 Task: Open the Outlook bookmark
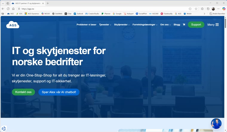[x=78, y=14]
